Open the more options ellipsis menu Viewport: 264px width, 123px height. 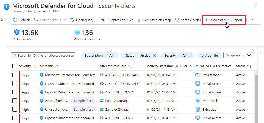(252, 20)
